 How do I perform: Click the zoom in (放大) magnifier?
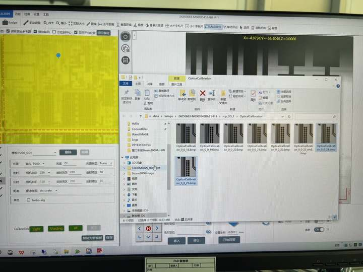(x=49, y=23)
